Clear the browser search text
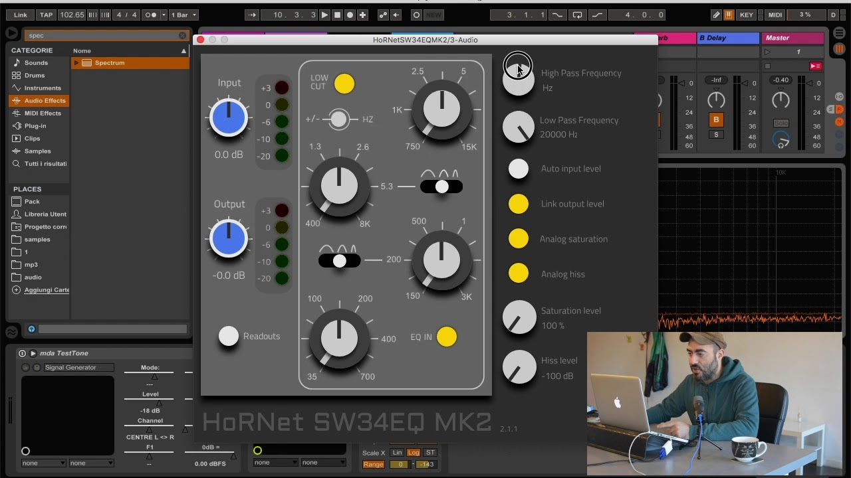851x478 pixels. click(182, 35)
